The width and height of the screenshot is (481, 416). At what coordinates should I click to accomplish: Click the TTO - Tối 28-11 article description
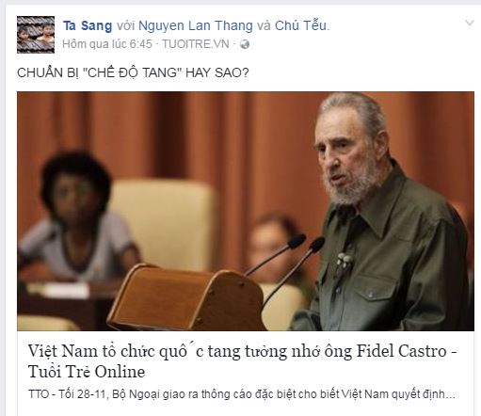(242, 394)
